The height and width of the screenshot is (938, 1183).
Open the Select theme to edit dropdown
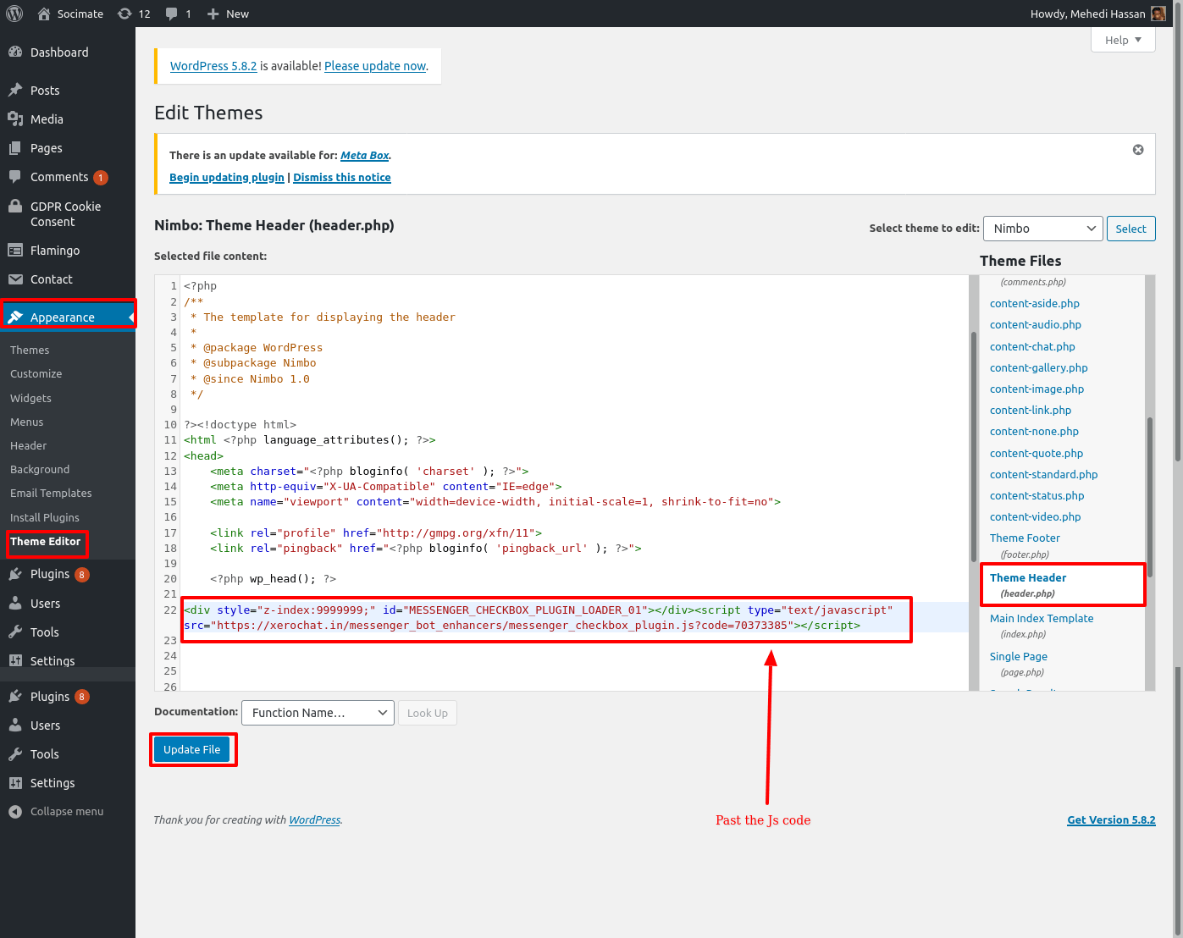(x=1043, y=229)
